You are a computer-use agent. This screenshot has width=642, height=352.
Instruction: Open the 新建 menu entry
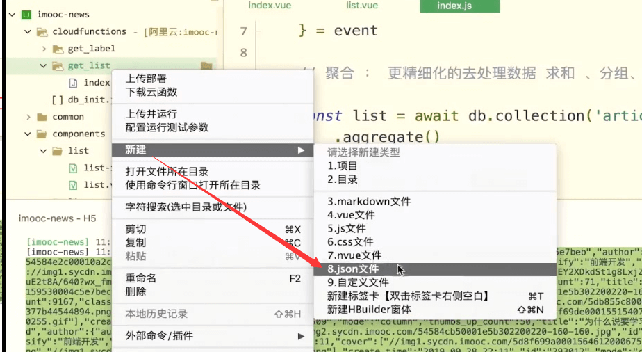213,150
